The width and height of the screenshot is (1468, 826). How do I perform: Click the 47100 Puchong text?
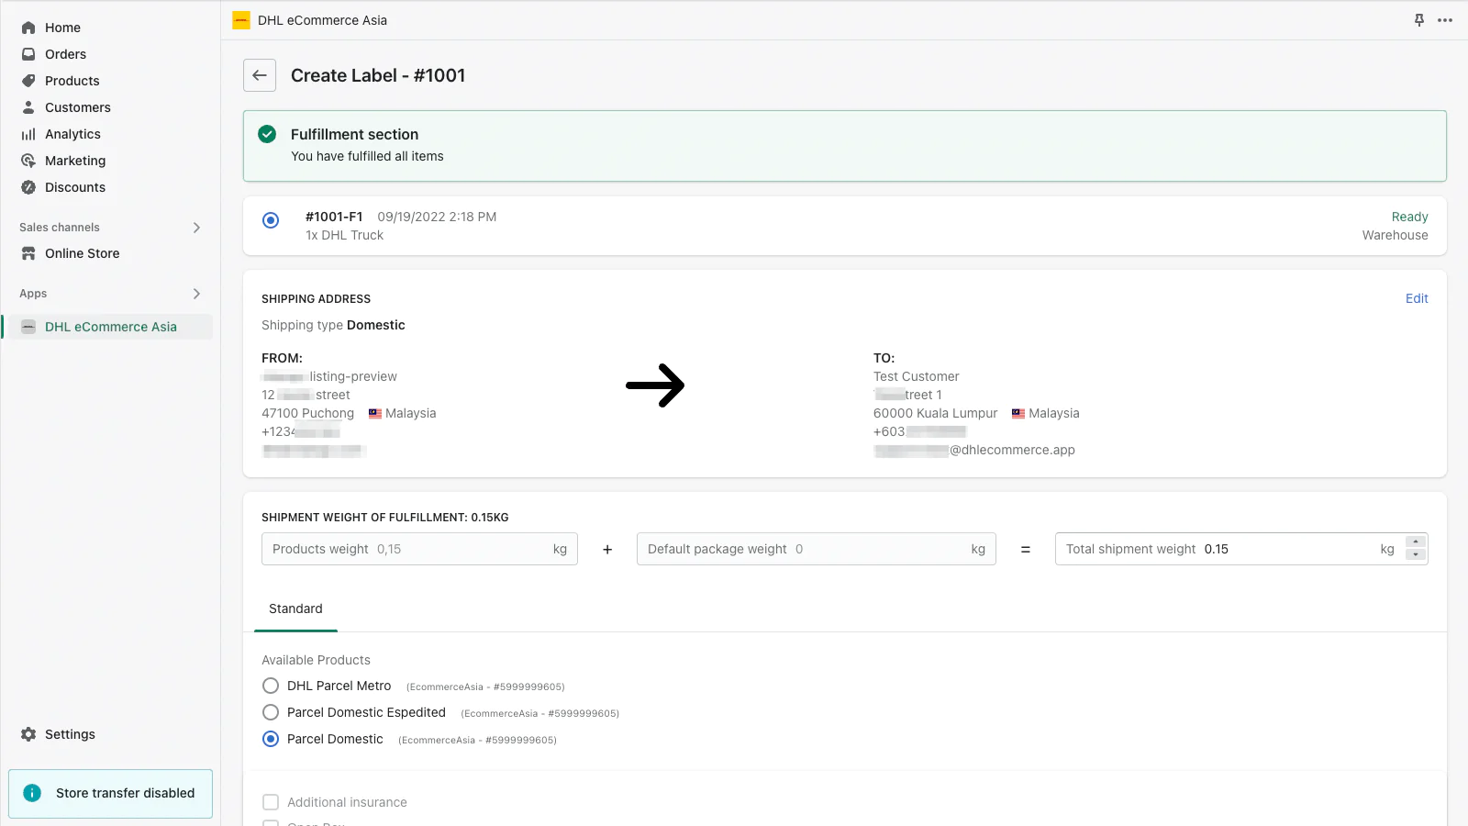click(307, 413)
